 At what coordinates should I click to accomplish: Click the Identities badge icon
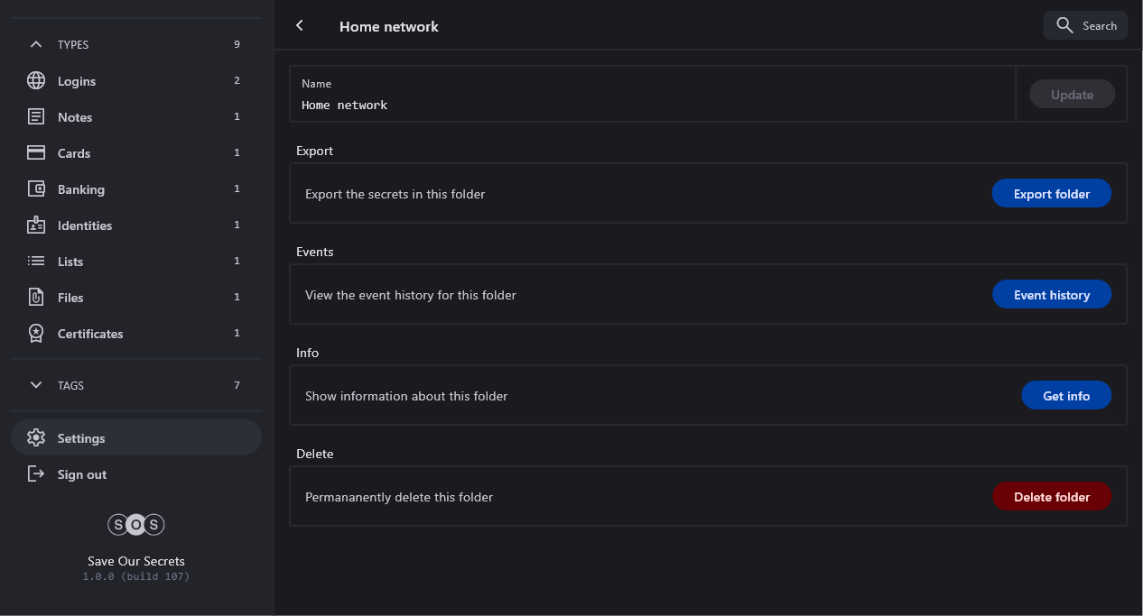point(36,225)
